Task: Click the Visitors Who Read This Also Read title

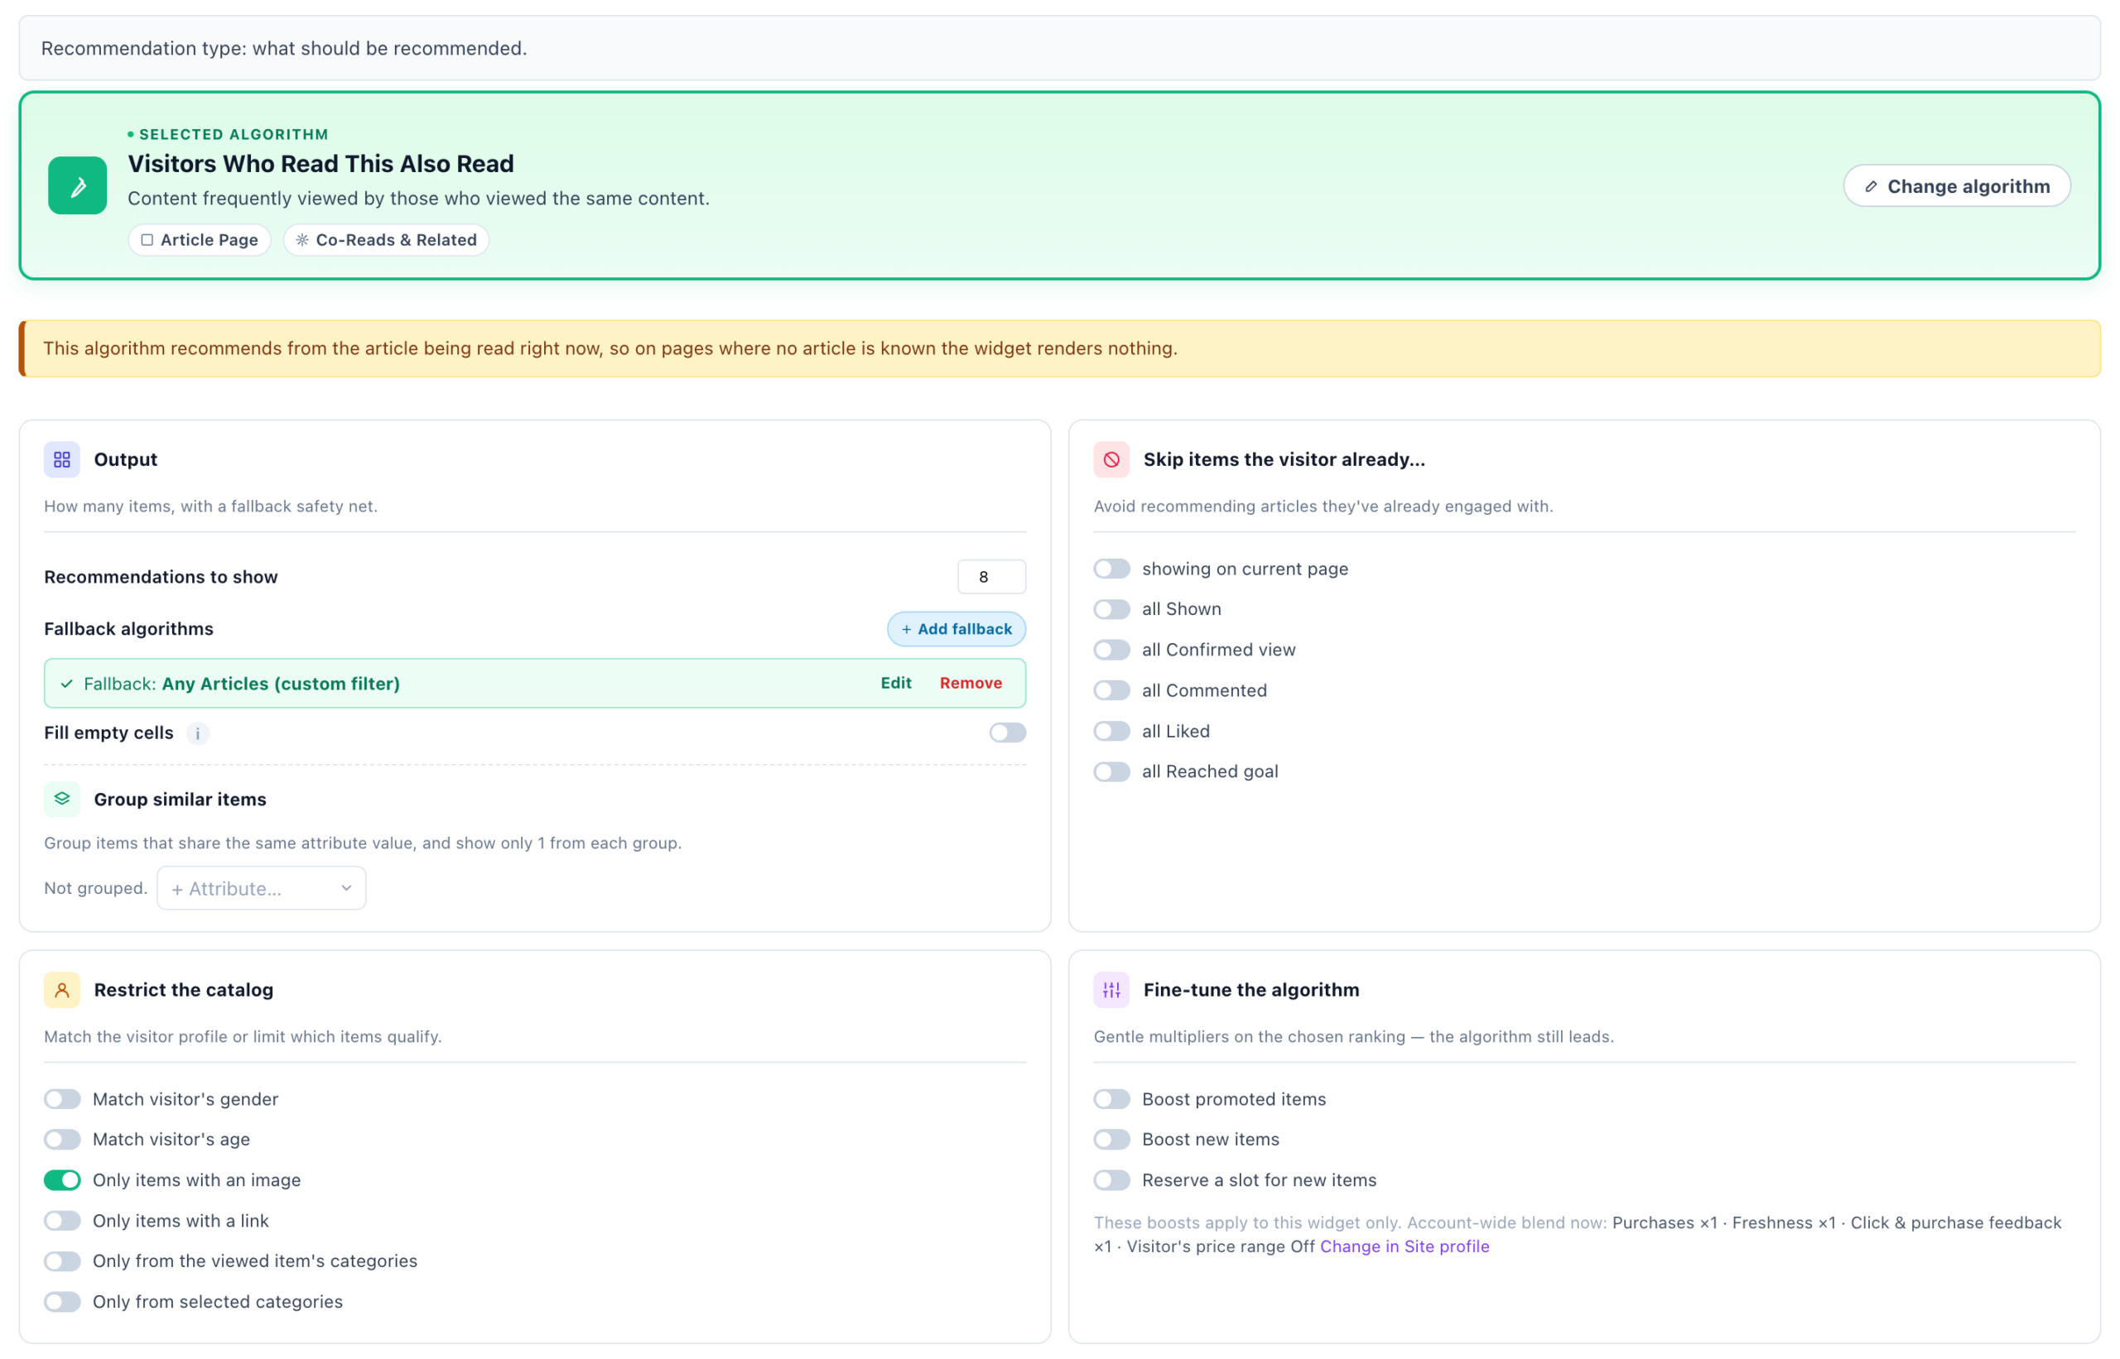Action: (x=320, y=163)
